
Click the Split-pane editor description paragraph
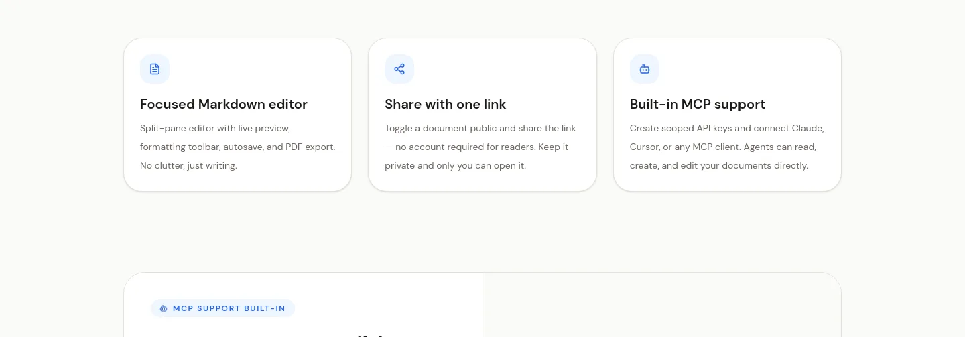pos(238,147)
